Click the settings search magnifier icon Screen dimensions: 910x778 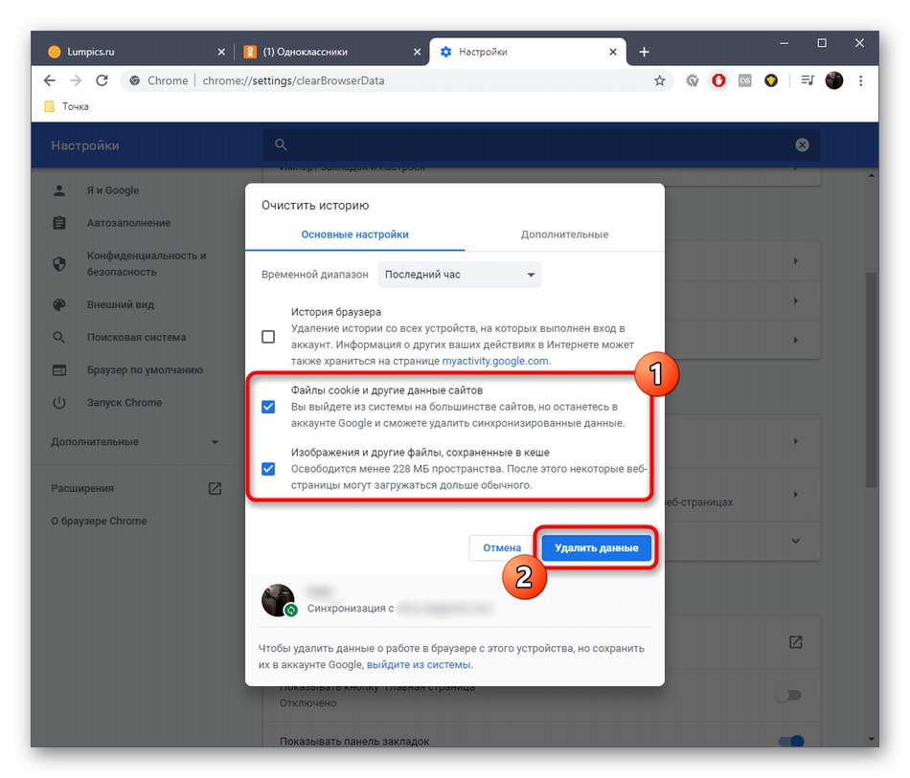281,144
